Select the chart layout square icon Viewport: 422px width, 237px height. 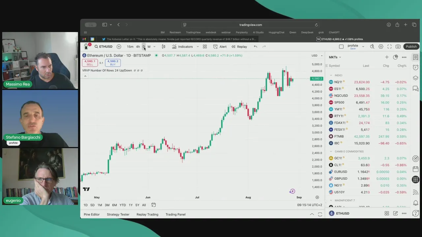(341, 47)
